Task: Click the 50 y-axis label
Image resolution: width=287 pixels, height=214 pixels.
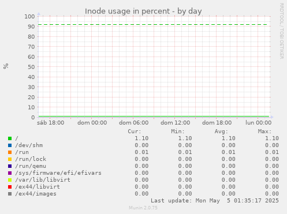Action: pyautogui.click(x=31, y=67)
